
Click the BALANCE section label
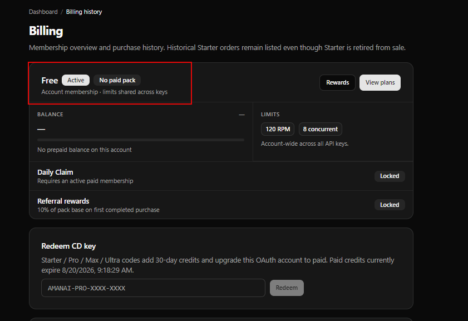tap(50, 114)
